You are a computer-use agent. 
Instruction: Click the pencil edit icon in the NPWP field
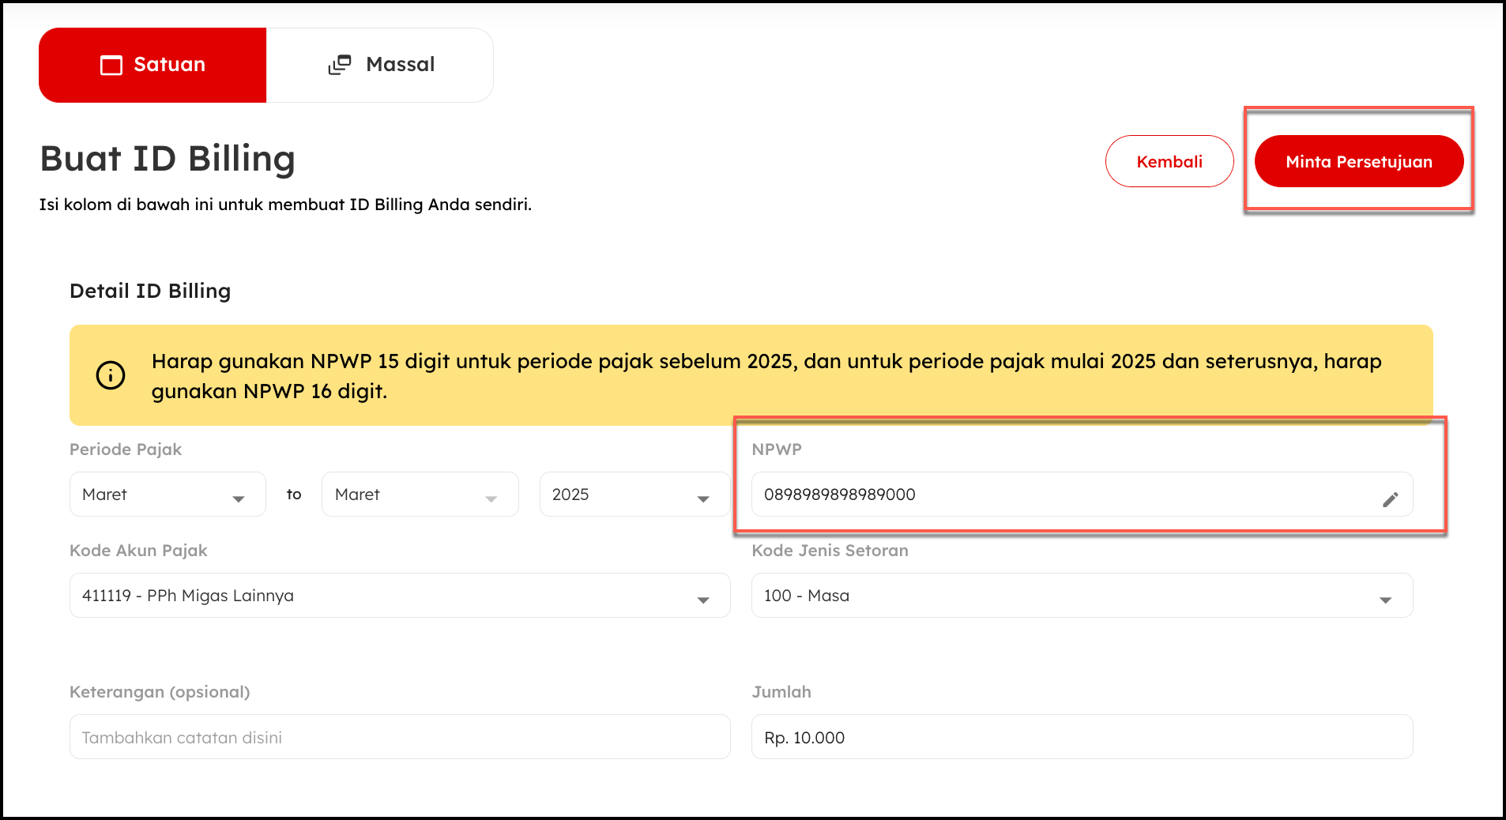[1390, 499]
